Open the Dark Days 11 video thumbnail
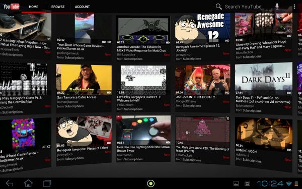Image resolution: width=302 pixels, height=189 pixels. pos(264,79)
